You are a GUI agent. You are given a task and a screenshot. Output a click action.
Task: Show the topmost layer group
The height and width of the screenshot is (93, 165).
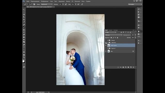(x=106, y=40)
